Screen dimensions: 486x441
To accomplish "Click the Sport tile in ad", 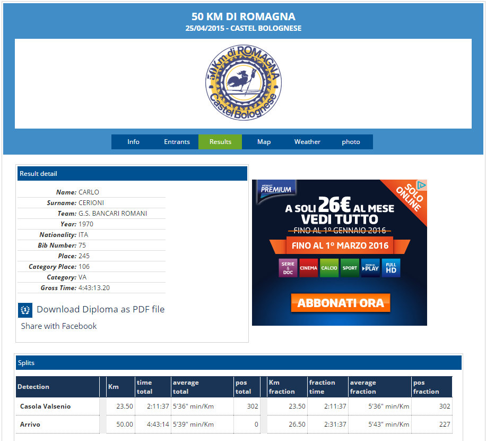I will [x=350, y=268].
